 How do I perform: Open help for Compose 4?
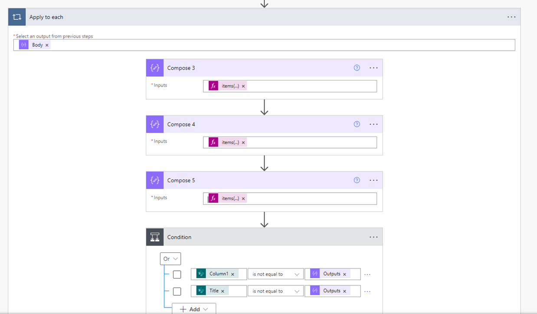(357, 124)
